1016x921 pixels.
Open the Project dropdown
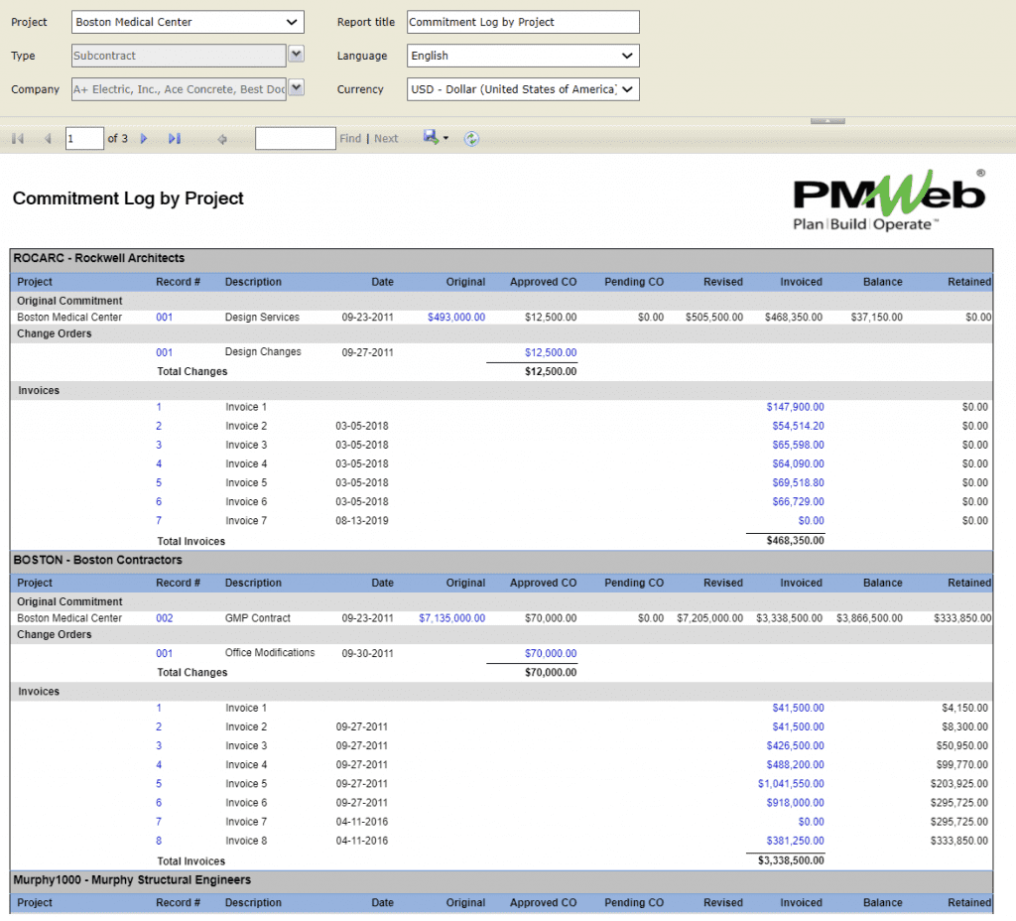pyautogui.click(x=188, y=22)
